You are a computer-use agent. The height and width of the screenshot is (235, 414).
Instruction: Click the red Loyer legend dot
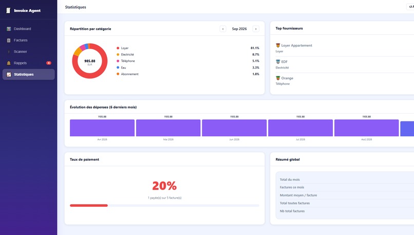click(118, 48)
